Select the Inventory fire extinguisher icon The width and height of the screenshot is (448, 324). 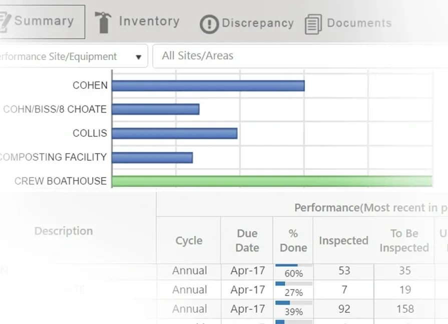point(103,20)
